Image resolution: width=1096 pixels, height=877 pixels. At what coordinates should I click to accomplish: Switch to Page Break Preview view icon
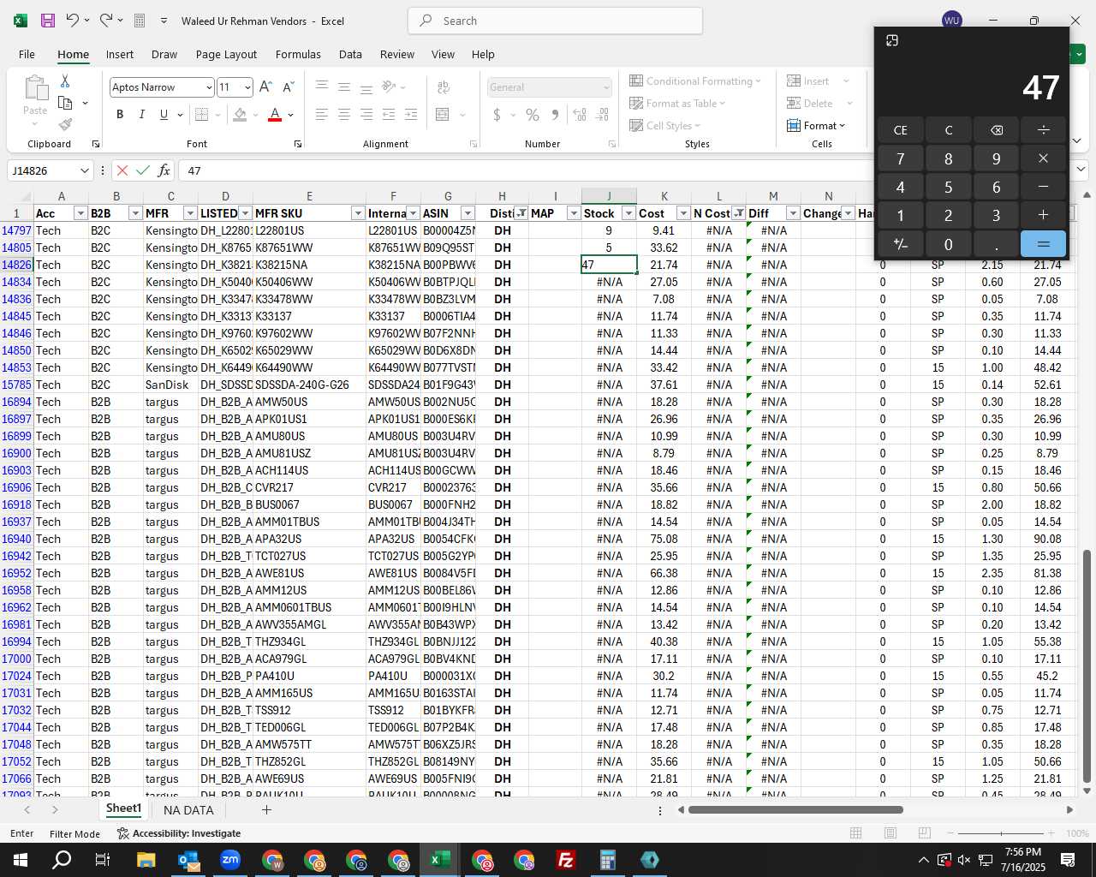(924, 833)
